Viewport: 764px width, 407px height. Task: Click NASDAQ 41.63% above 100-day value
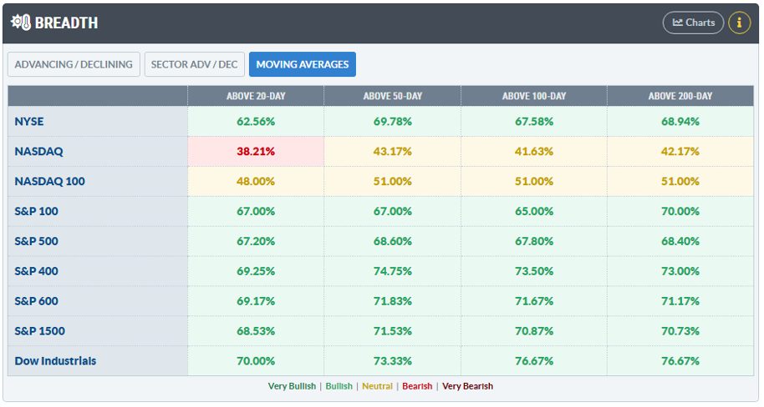534,152
